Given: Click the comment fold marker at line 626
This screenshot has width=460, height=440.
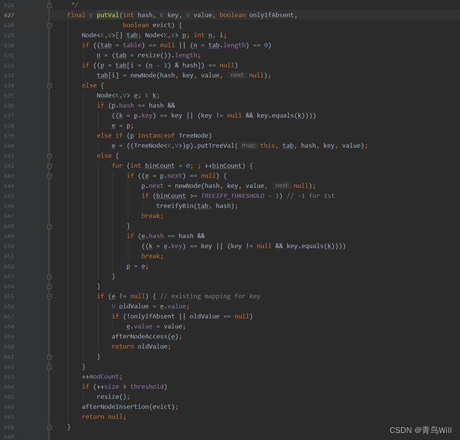Looking at the screenshot, I should [49, 5].
